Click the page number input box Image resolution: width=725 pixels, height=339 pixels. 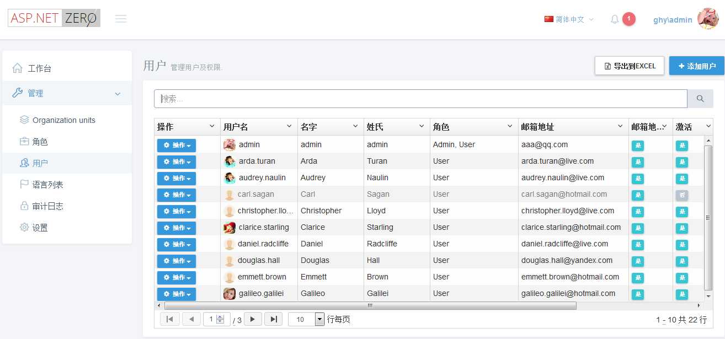[x=210, y=319]
